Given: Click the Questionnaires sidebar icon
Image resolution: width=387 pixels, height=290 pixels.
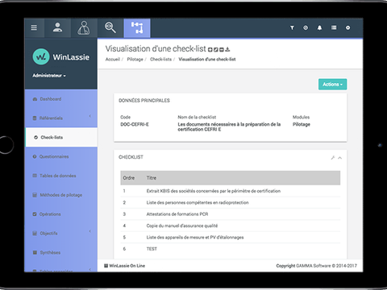Looking at the screenshot, I should [x=35, y=156].
